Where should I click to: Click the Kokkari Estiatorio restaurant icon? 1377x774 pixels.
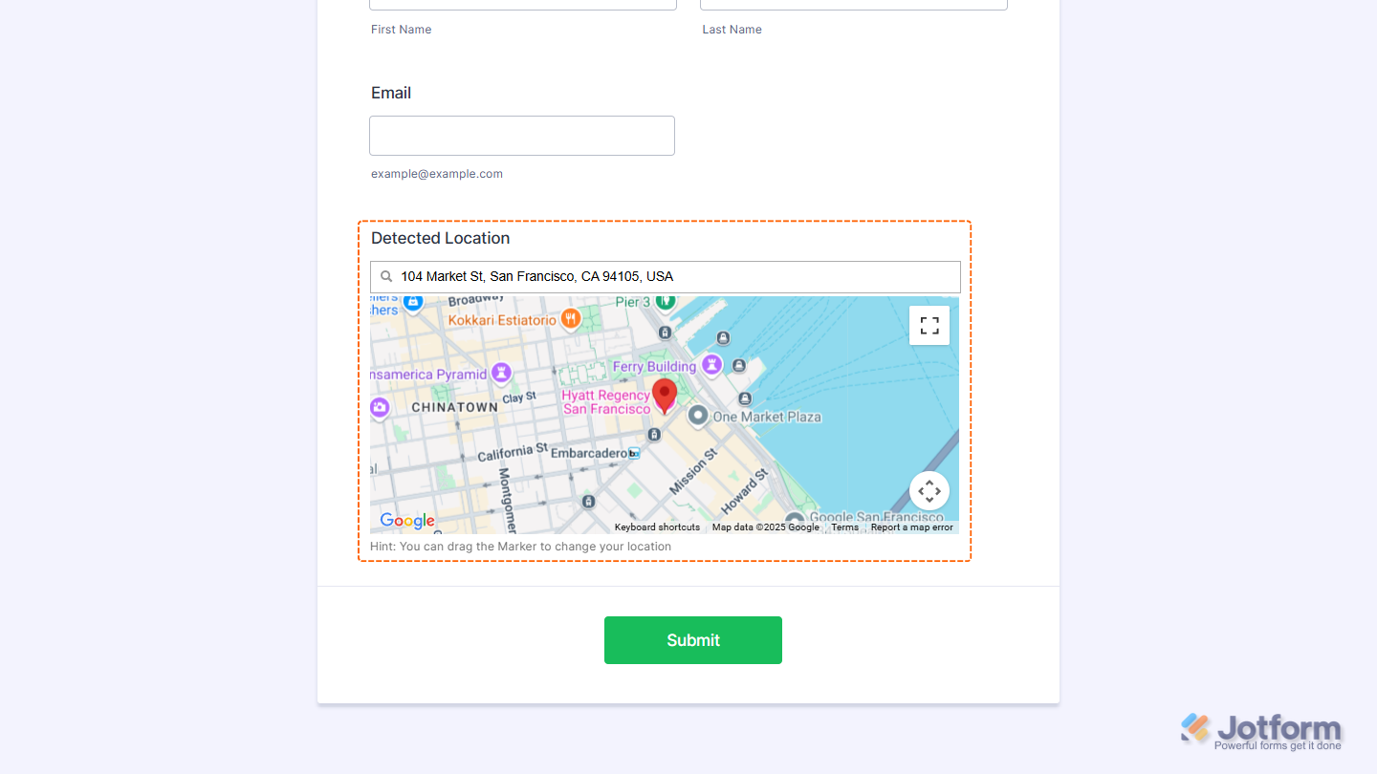point(569,319)
